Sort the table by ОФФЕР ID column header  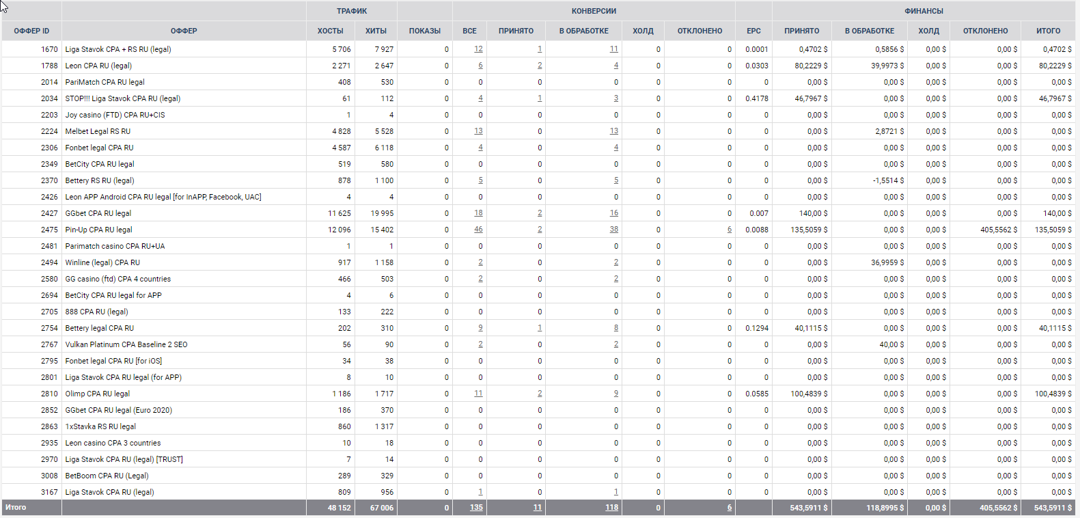31,31
